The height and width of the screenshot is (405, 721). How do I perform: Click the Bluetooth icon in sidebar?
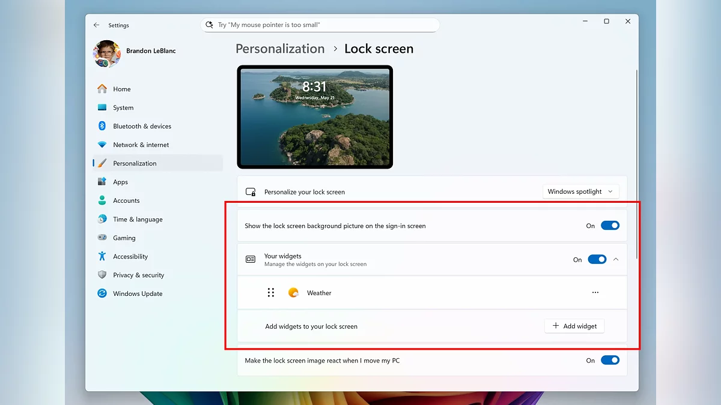click(102, 126)
